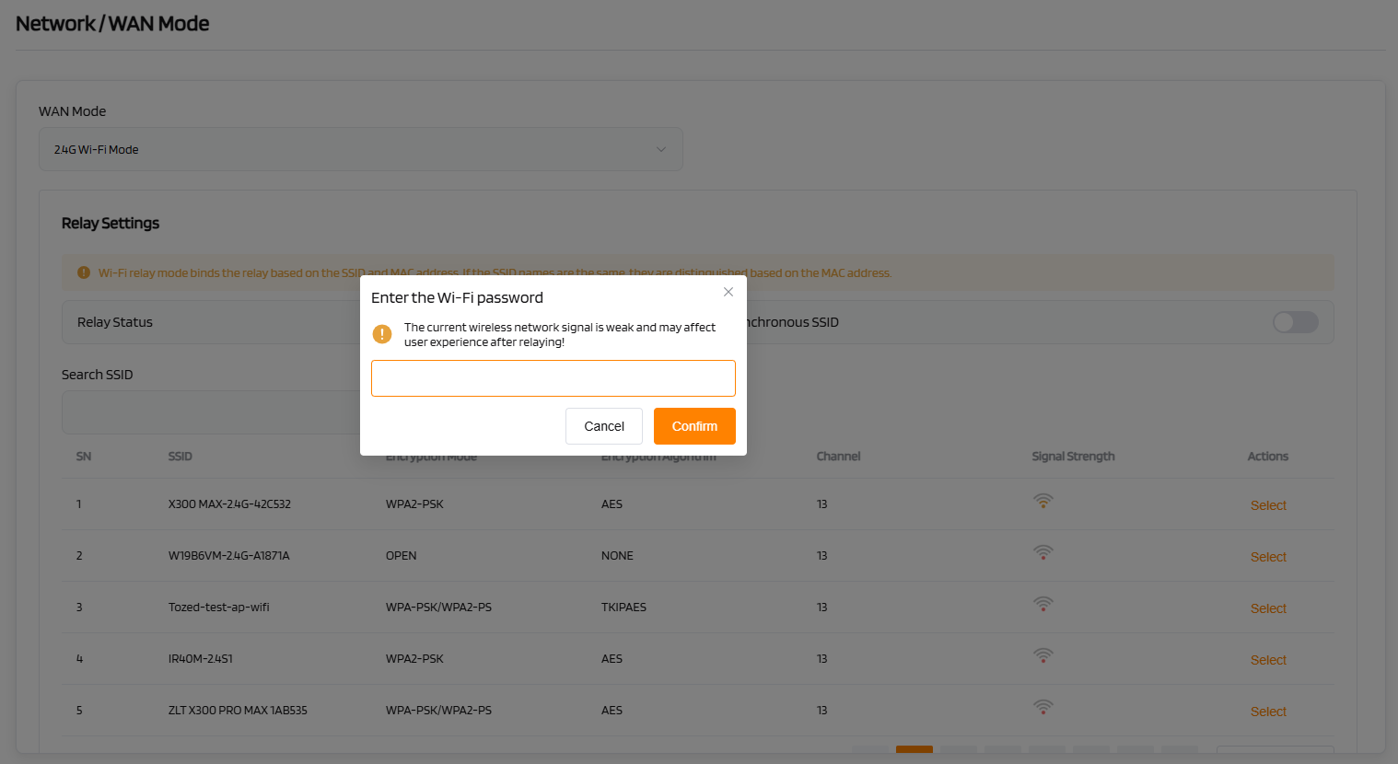
Task: Click signal strength icon for IR40M-24S1
Action: click(x=1043, y=656)
